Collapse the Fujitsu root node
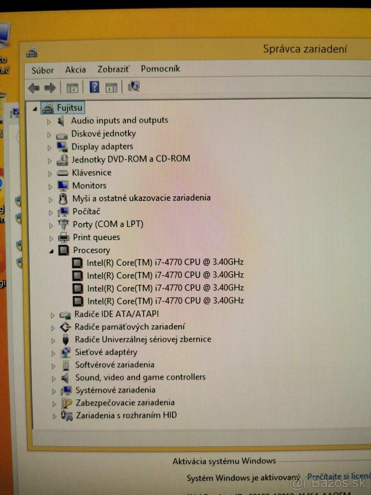The height and width of the screenshot is (495, 371). pyautogui.click(x=35, y=108)
